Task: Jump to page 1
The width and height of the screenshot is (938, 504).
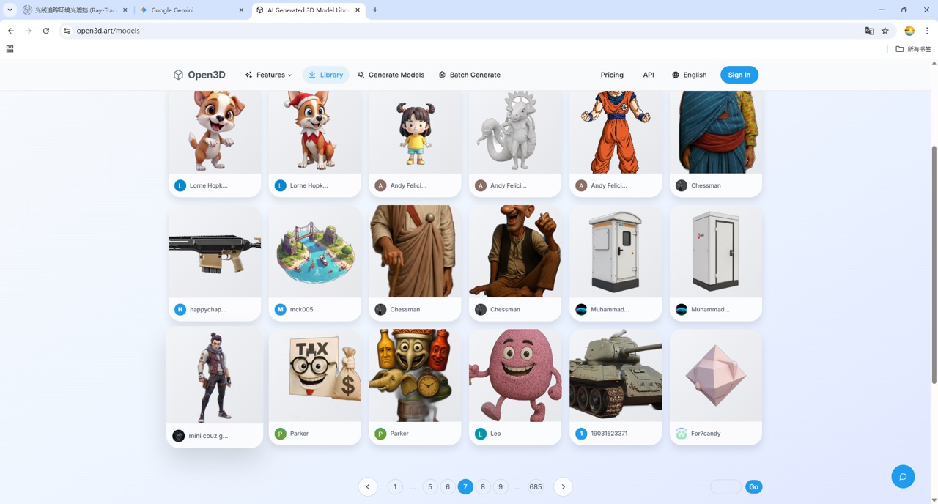Action: tap(395, 486)
